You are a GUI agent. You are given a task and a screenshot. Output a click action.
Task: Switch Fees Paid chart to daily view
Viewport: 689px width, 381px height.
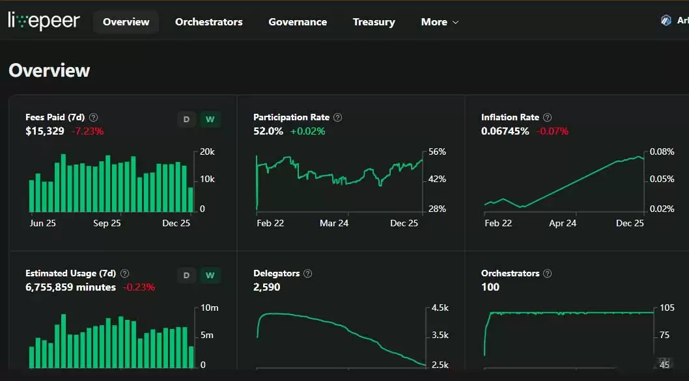pos(186,120)
